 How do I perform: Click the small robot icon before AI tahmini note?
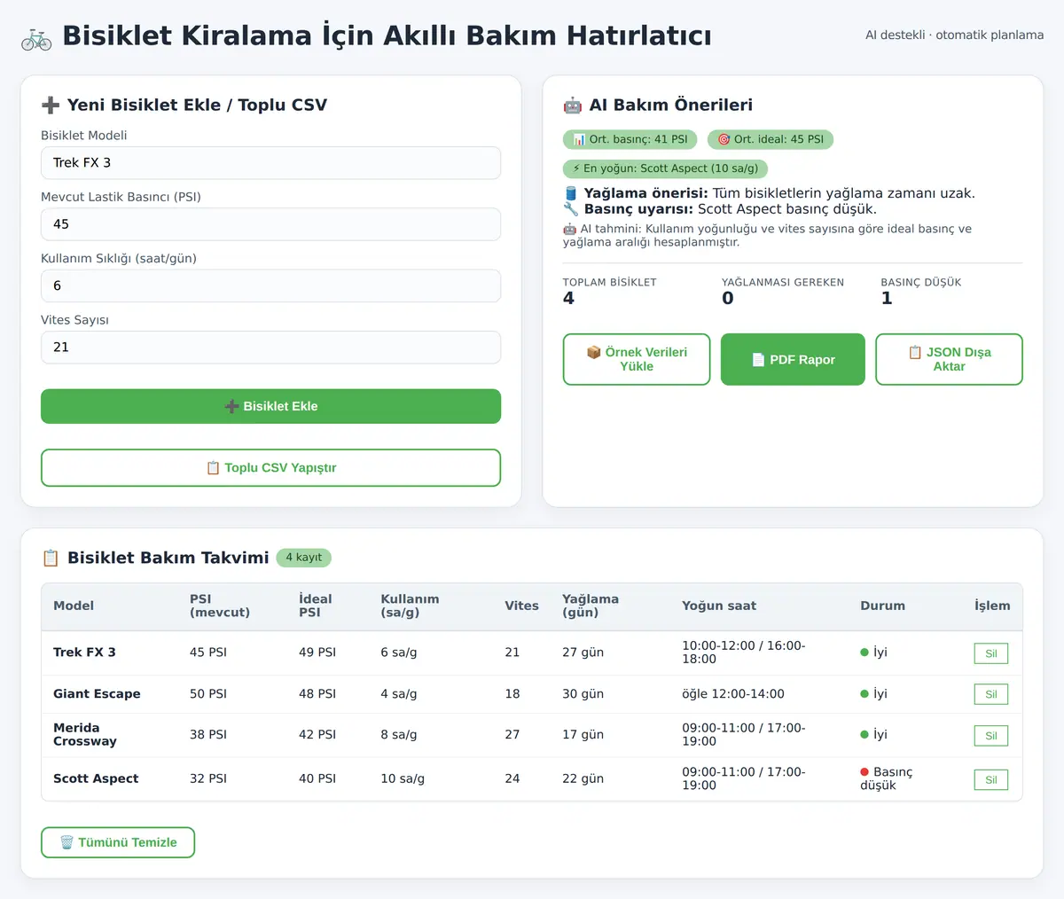569,229
